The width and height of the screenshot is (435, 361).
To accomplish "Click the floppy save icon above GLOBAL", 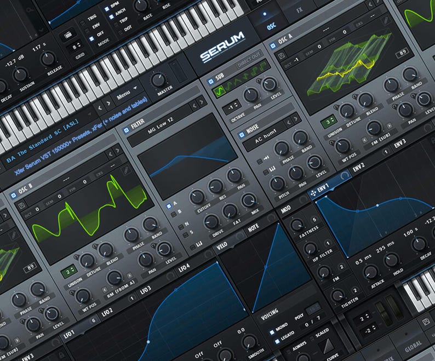I will coord(426,322).
